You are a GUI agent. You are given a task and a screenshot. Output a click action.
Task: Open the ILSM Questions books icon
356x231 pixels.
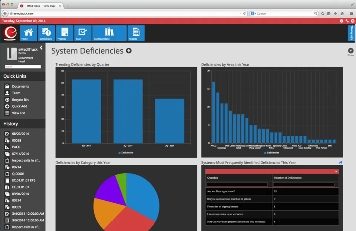109,33
